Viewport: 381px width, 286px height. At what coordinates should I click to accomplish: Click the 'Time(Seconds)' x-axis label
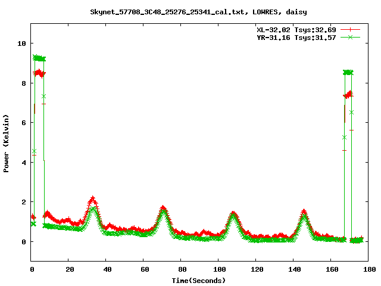(199, 281)
